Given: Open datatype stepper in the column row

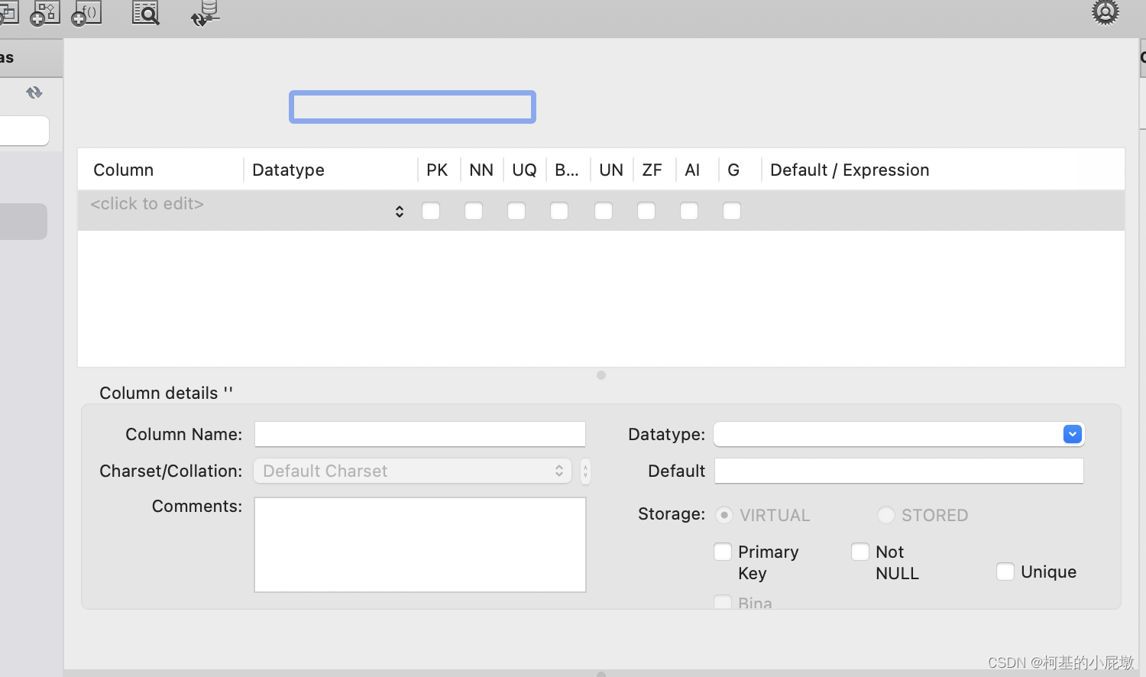Looking at the screenshot, I should [x=400, y=212].
